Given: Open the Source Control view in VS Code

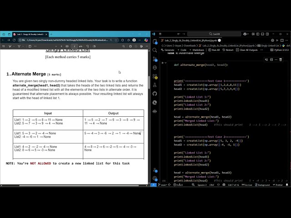Looking at the screenshot, I should [x=155, y=59].
